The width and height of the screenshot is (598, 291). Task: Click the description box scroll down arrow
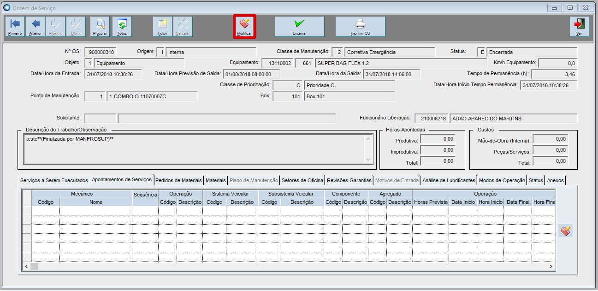tap(368, 160)
